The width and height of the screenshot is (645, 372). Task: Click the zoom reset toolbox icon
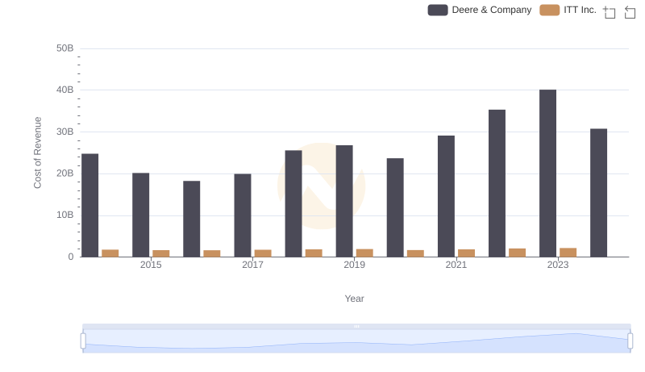pos(630,12)
